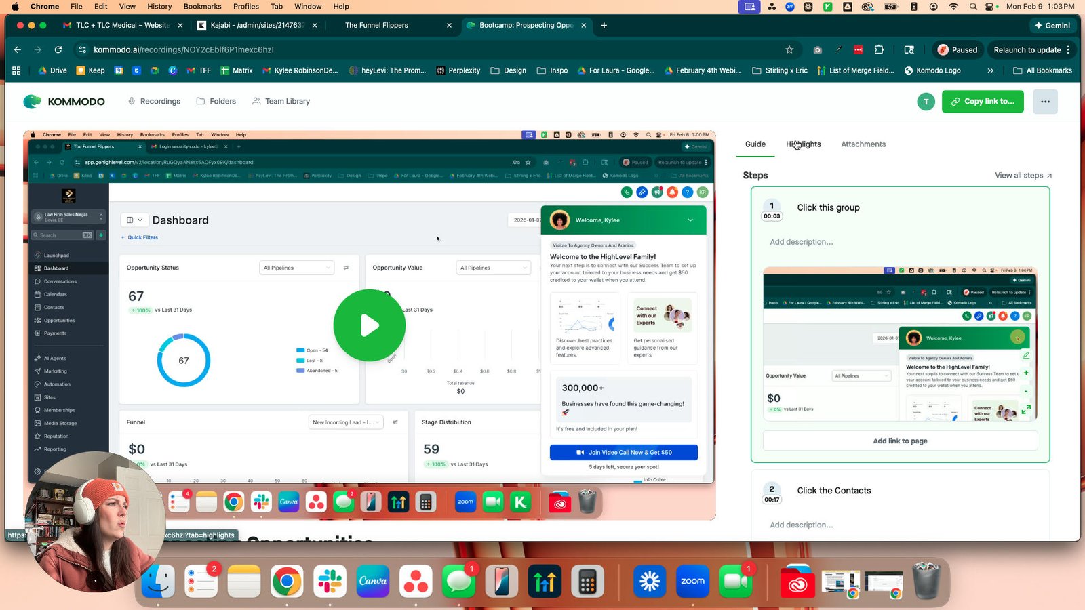Switch to the Attachments tab
This screenshot has height=610, width=1085.
click(x=863, y=144)
